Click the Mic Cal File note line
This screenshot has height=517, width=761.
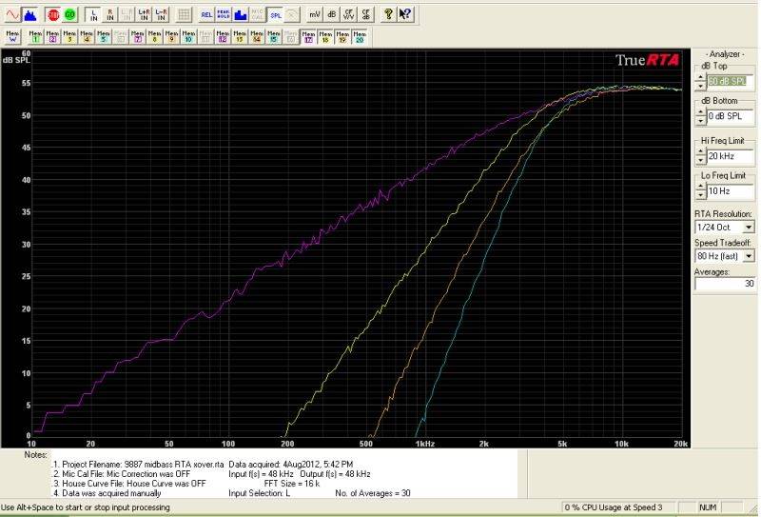[x=121, y=474]
